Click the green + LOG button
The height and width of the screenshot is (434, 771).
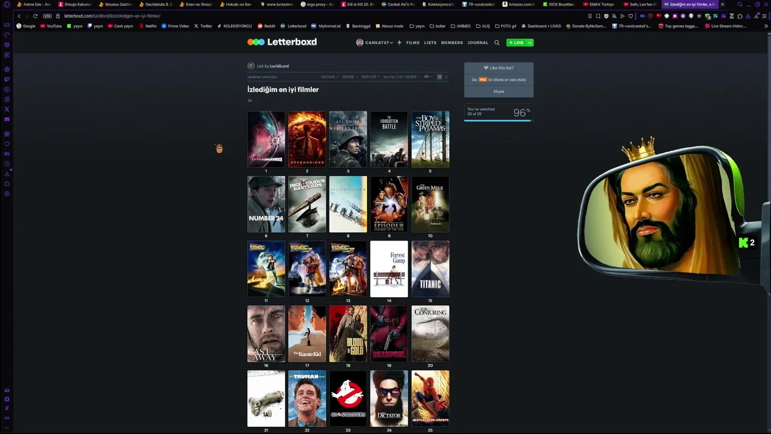tap(516, 43)
